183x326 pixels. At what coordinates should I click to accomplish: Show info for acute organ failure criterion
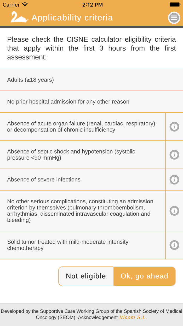point(174,127)
